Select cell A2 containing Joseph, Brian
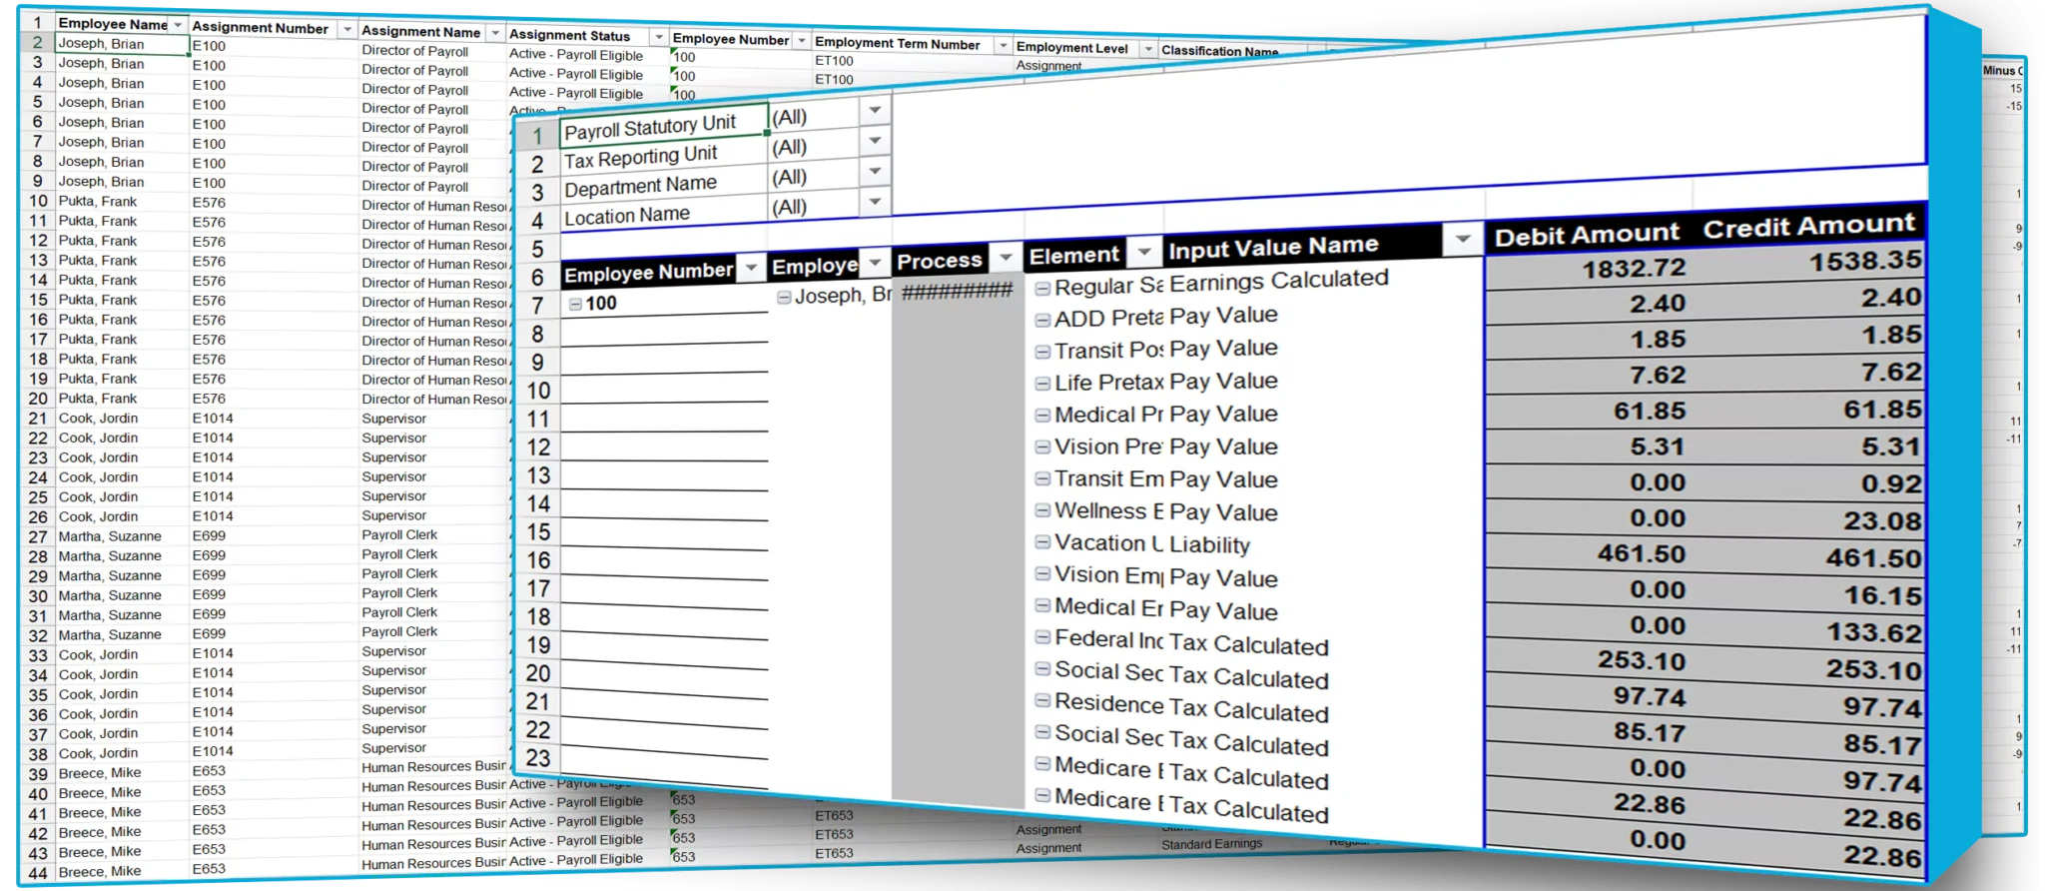 coord(122,44)
